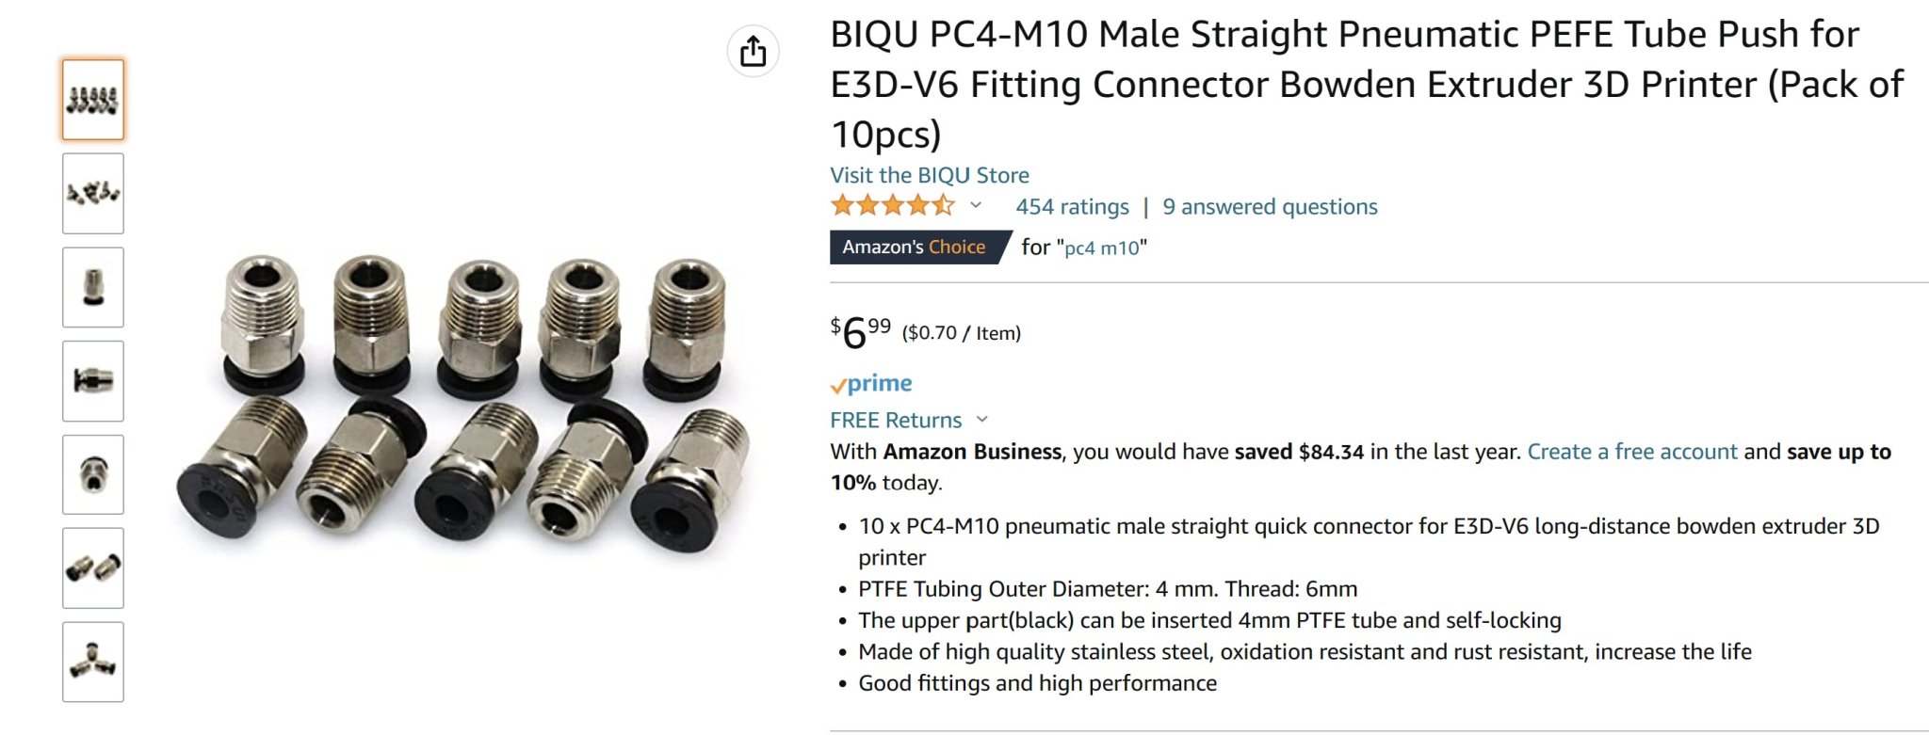Image resolution: width=1929 pixels, height=735 pixels.
Task: Select the second thumbnail of scattered fittings
Action: pyautogui.click(x=93, y=194)
